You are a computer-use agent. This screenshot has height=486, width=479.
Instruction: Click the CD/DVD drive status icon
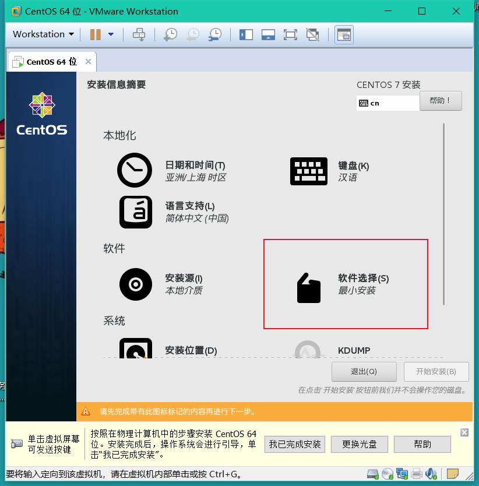pyautogui.click(x=388, y=474)
